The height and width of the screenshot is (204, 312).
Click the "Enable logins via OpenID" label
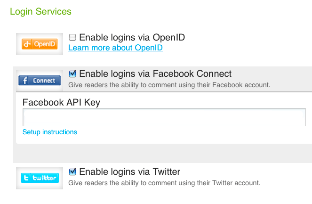[x=132, y=37]
